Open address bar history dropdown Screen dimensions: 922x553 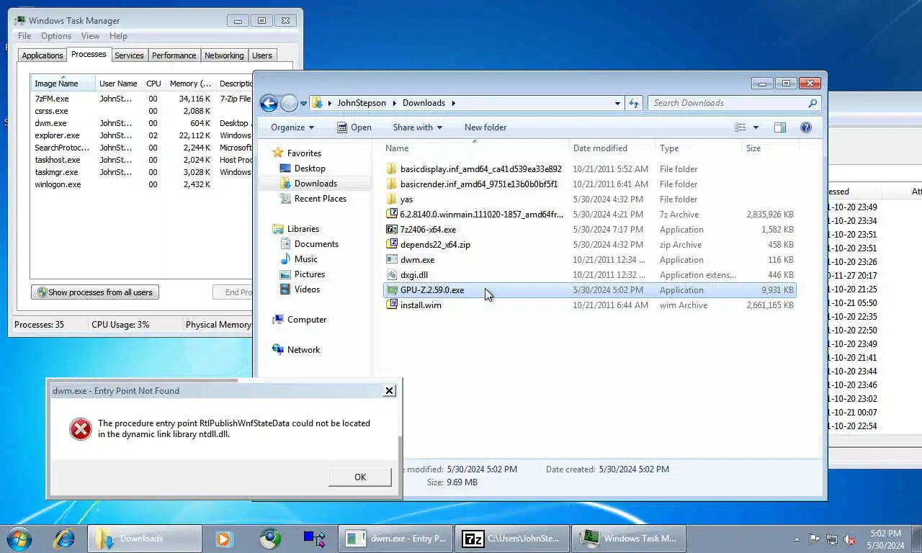tap(617, 103)
